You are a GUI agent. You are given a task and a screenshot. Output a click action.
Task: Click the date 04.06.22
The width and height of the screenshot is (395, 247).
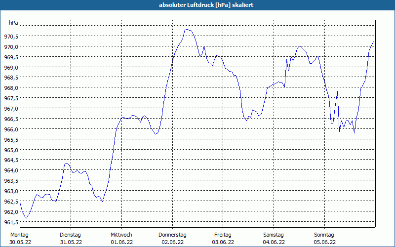click(x=274, y=242)
